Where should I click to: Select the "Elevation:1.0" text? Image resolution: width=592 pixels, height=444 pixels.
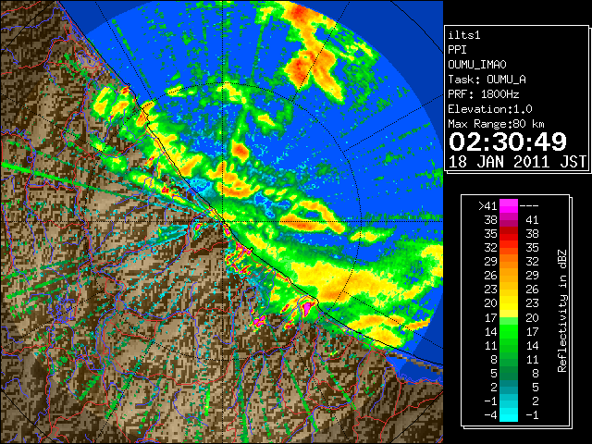(x=490, y=109)
